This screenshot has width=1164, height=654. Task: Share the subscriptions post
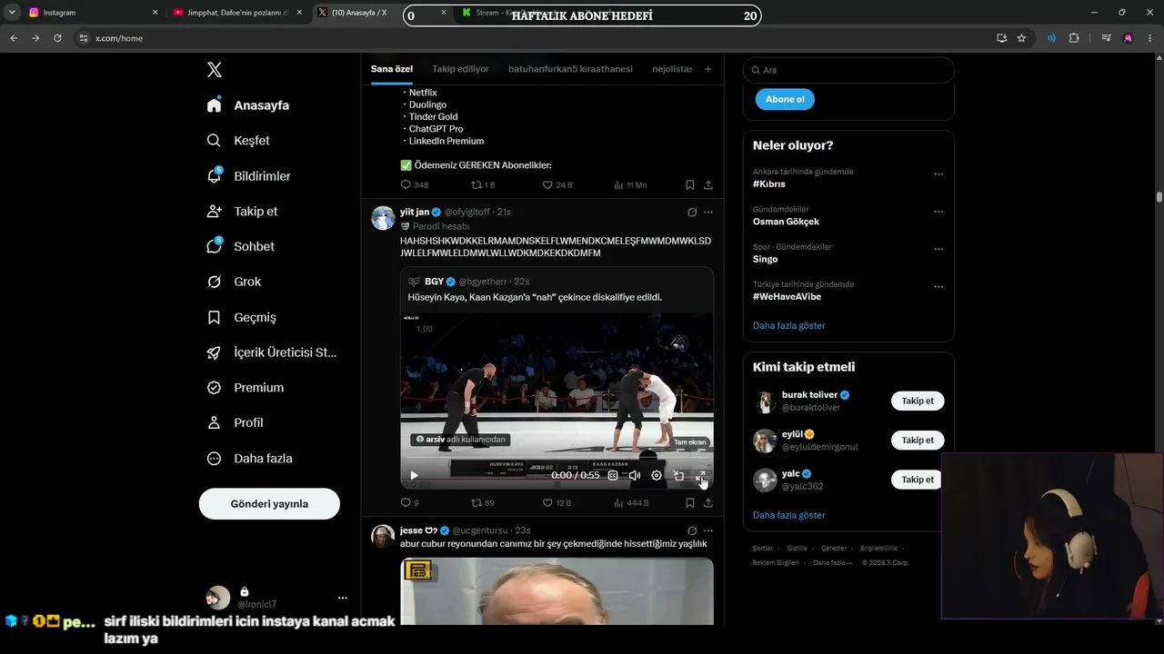tap(708, 185)
